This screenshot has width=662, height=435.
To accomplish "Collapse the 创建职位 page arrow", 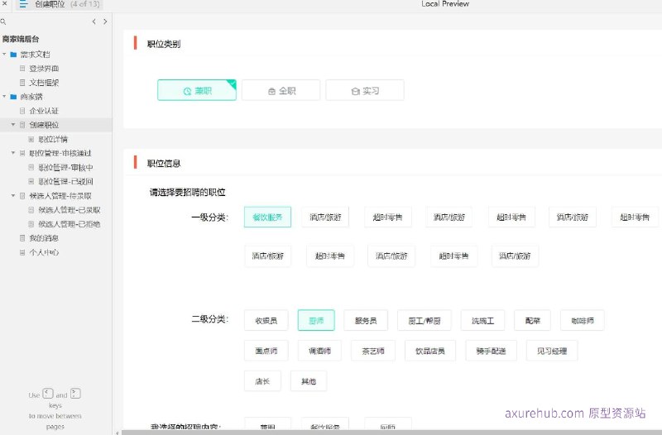I will point(13,125).
